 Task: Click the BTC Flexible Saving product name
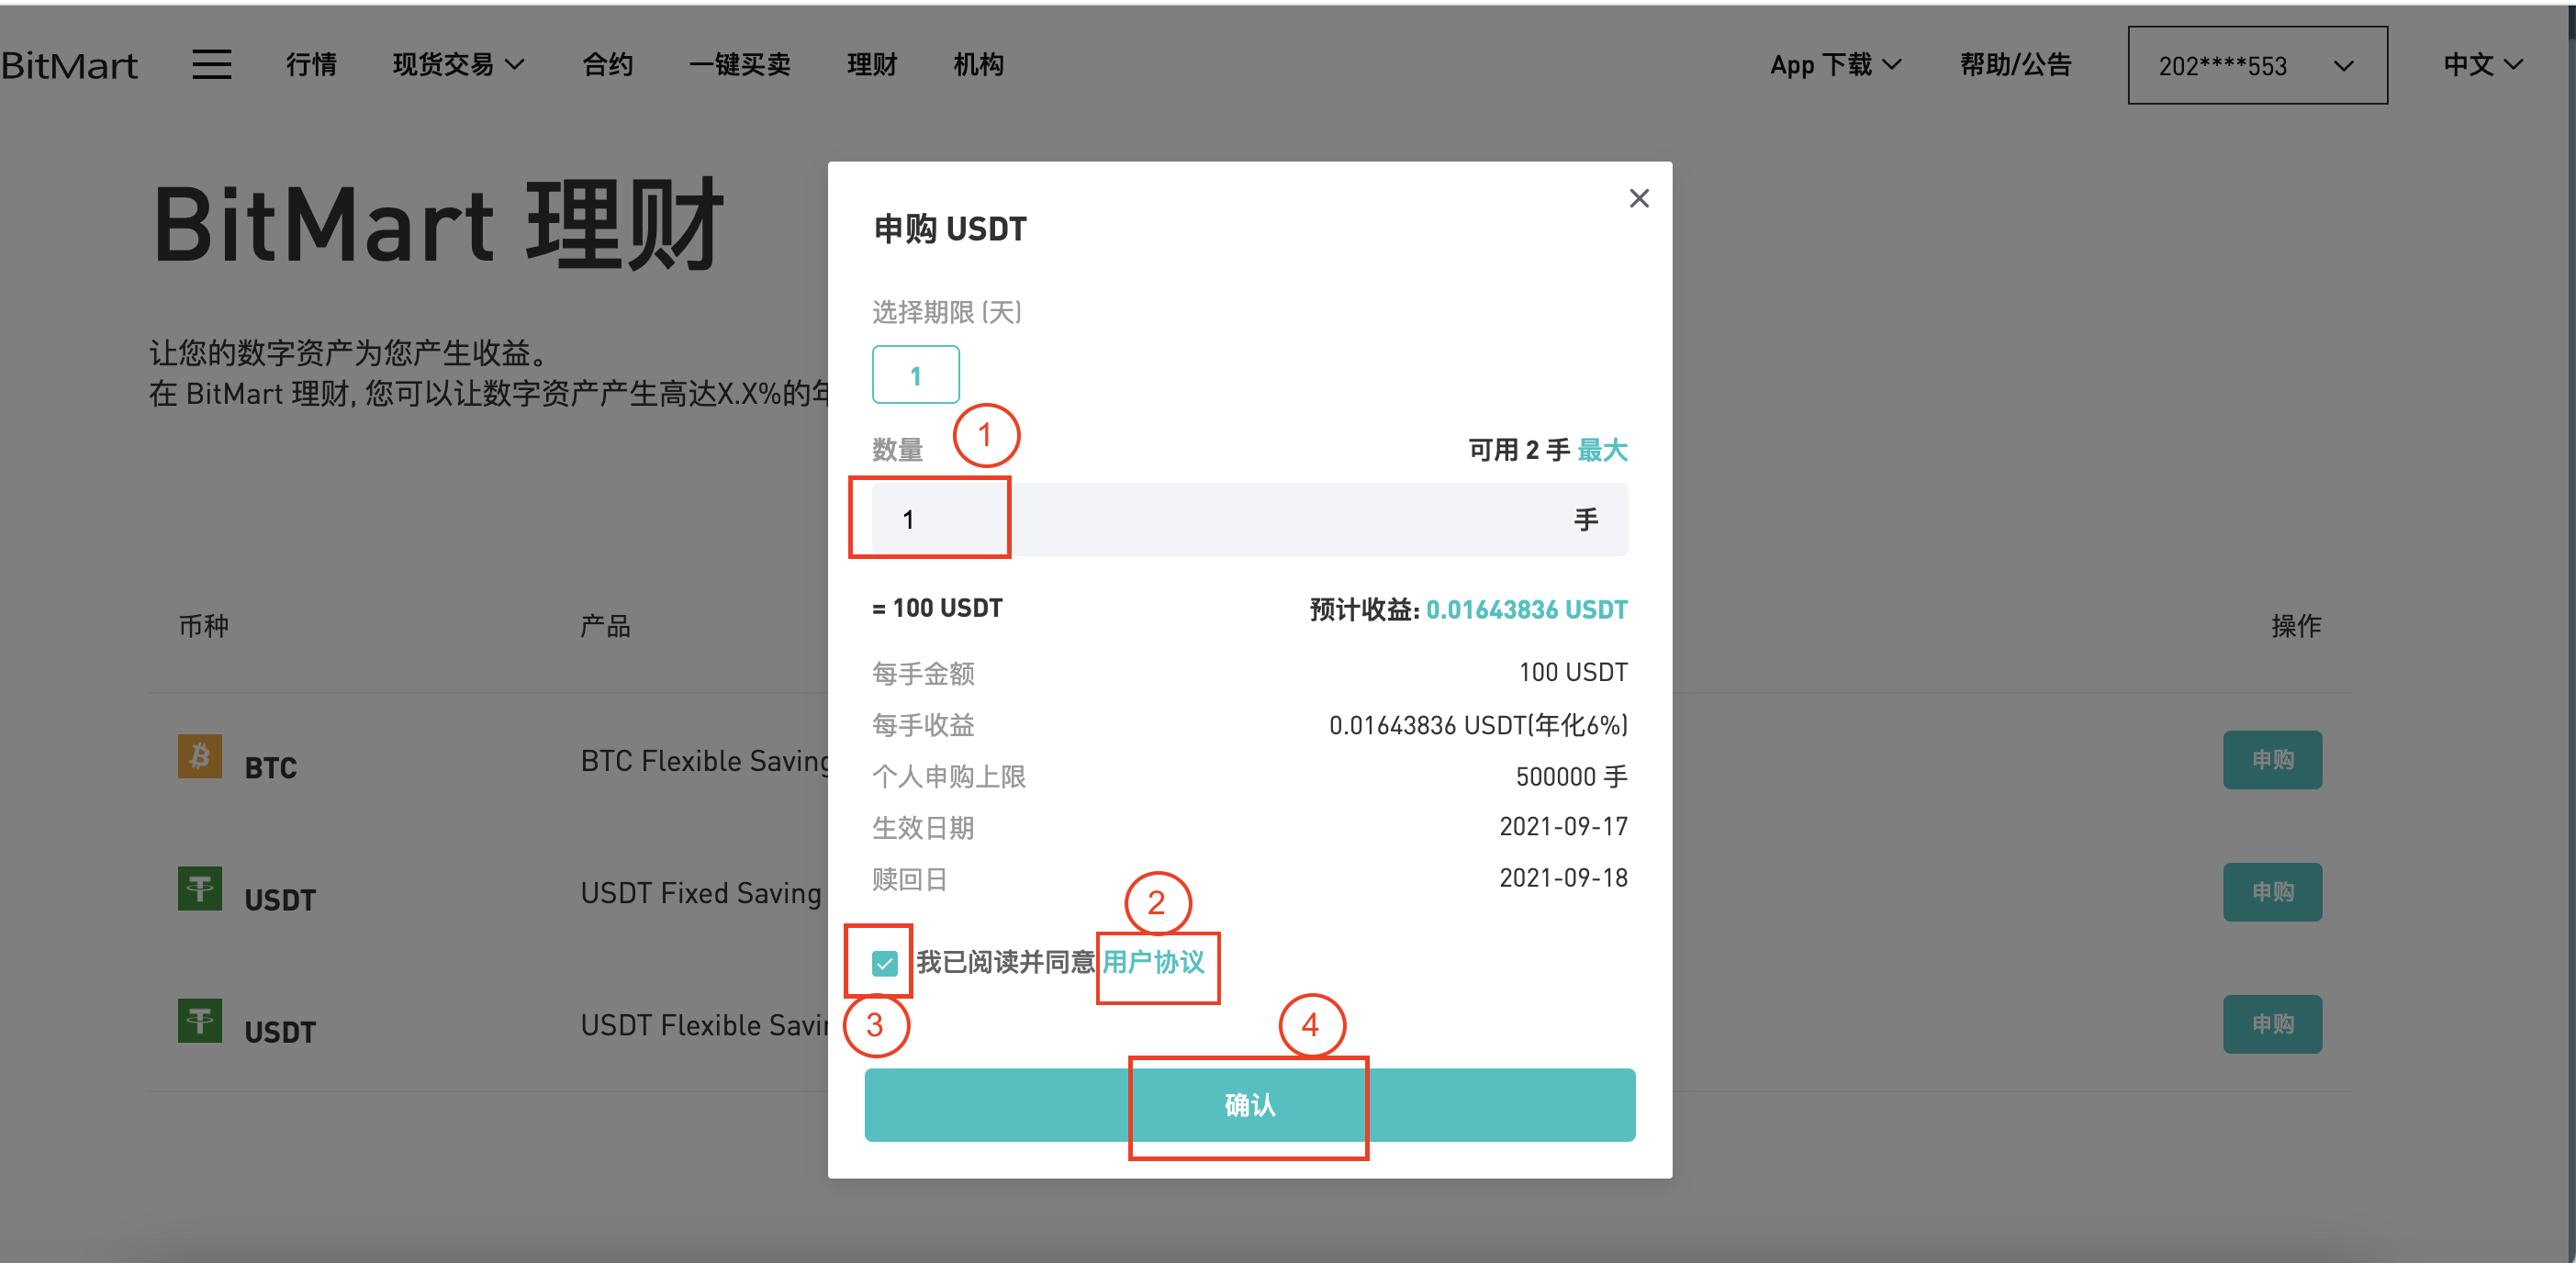tap(706, 761)
